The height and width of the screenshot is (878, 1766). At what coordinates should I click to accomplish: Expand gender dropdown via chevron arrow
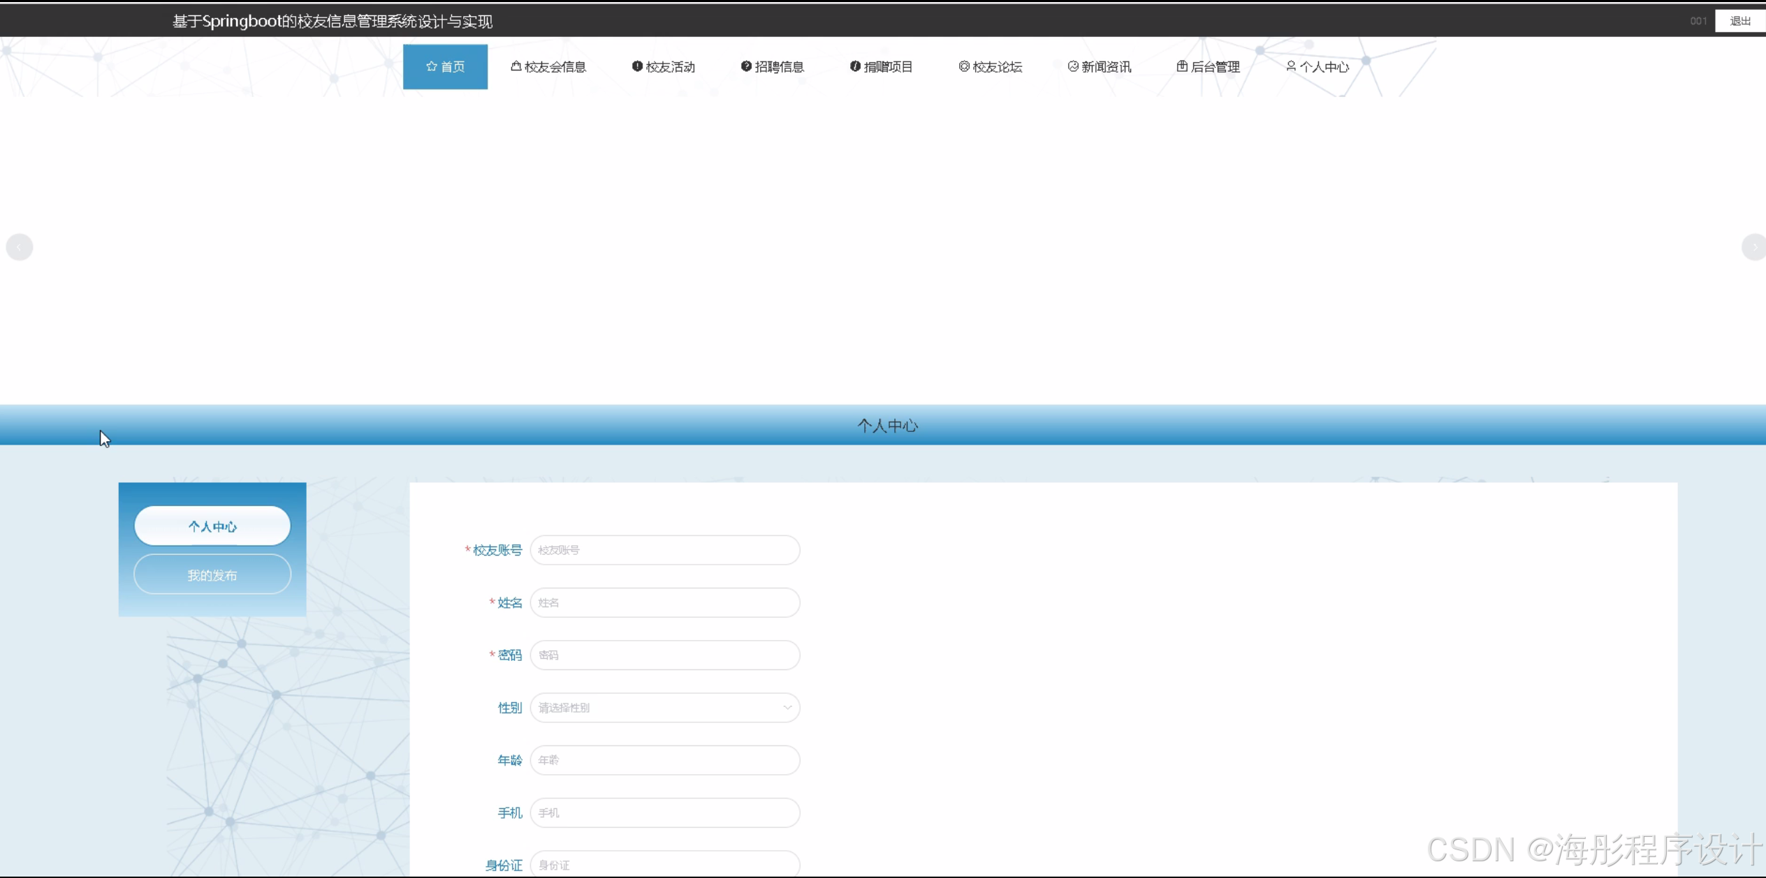tap(787, 708)
